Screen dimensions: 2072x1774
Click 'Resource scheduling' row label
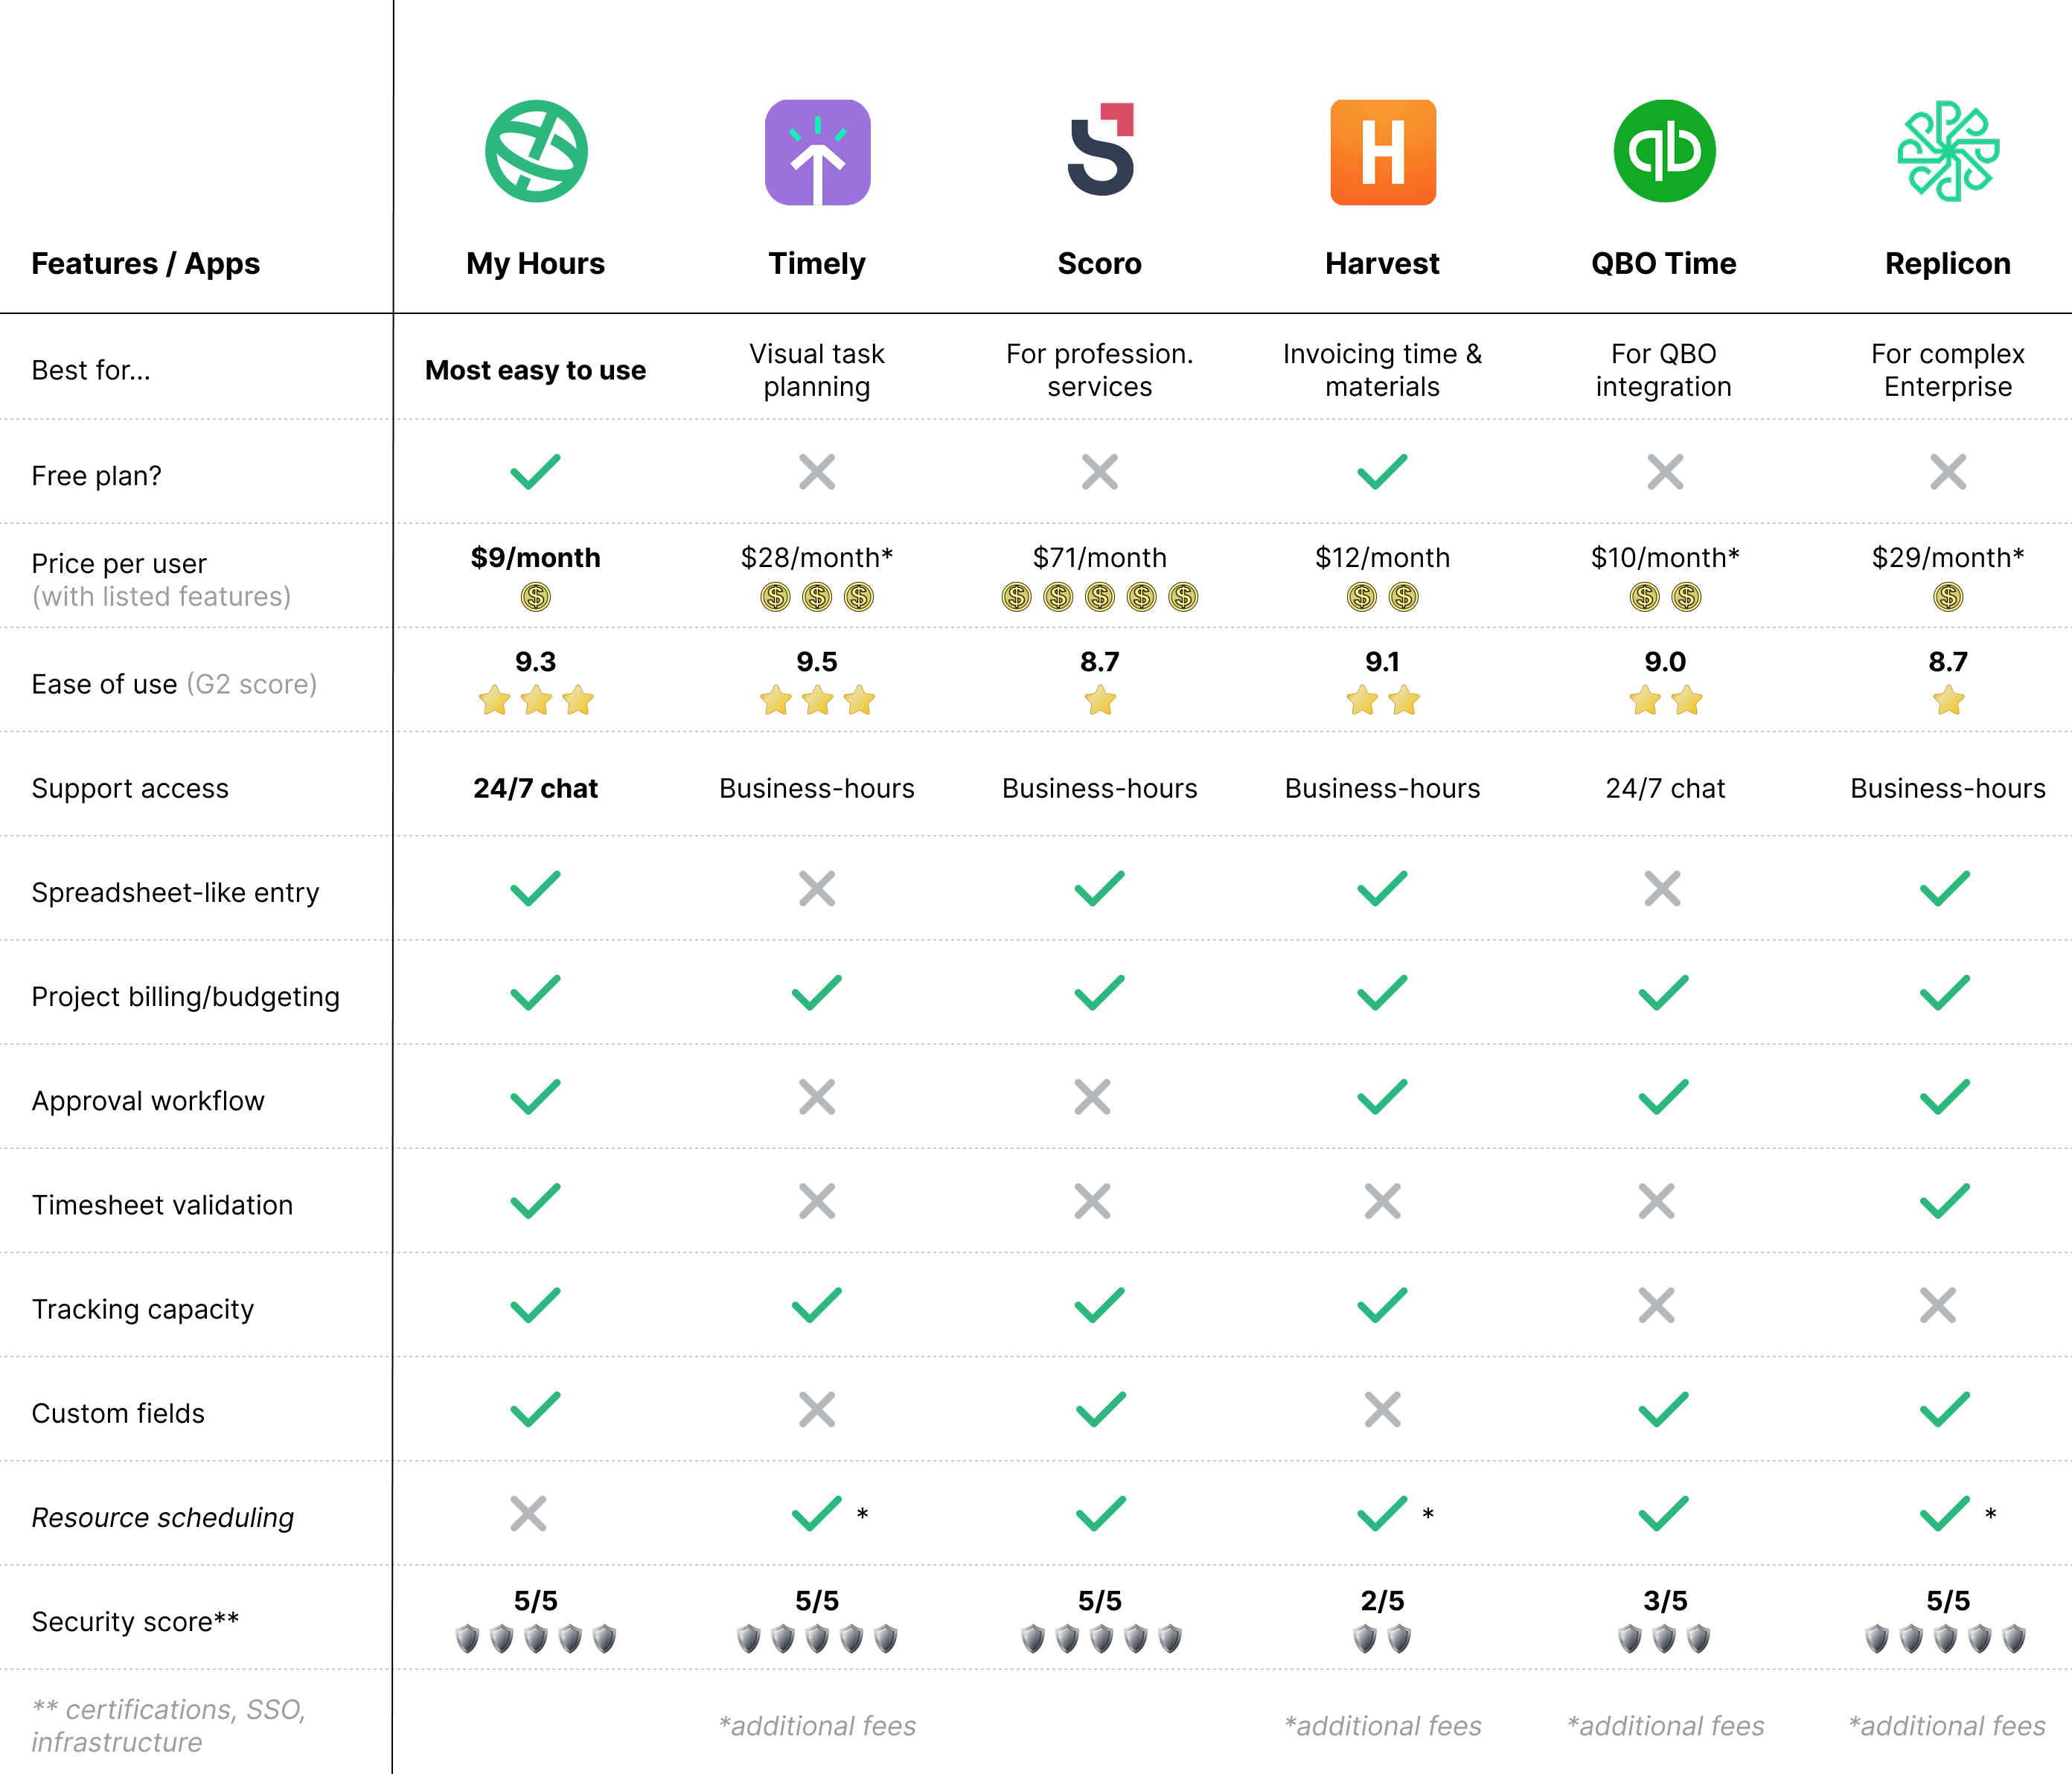[x=163, y=1517]
